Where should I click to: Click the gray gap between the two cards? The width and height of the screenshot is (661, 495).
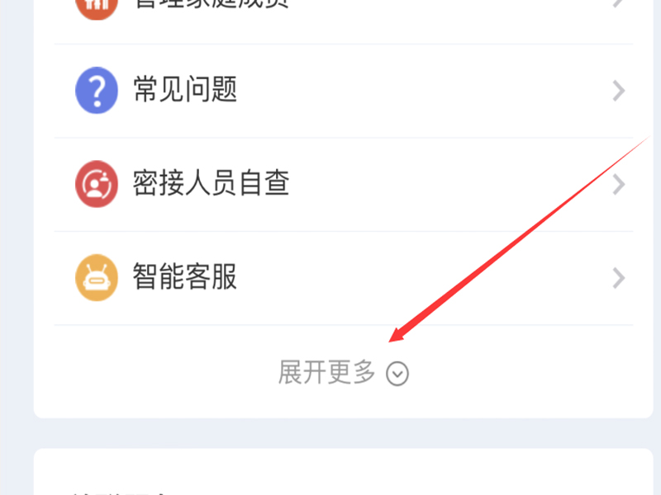pos(344,434)
